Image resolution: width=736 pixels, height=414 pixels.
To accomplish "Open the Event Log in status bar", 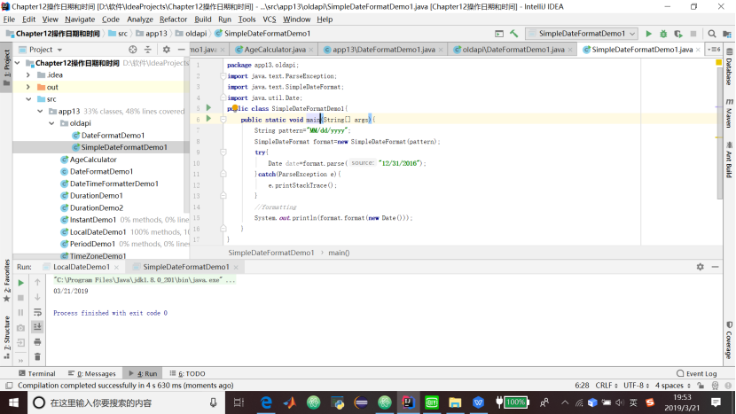I will pyautogui.click(x=696, y=374).
